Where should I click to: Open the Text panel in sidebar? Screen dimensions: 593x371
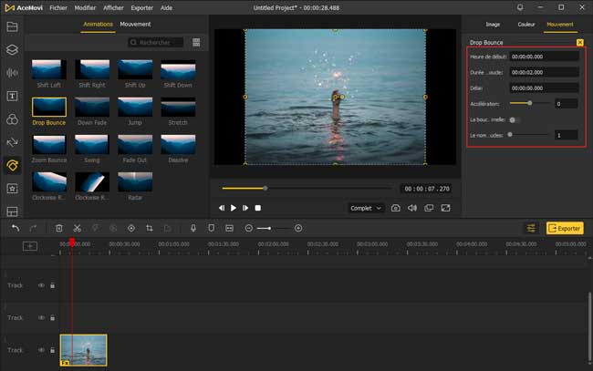[x=12, y=96]
